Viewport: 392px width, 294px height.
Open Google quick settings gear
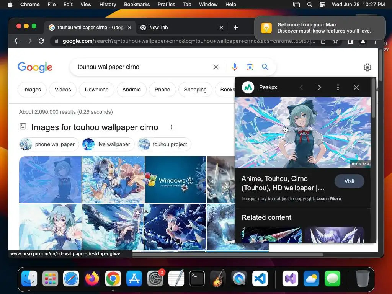[x=367, y=67]
